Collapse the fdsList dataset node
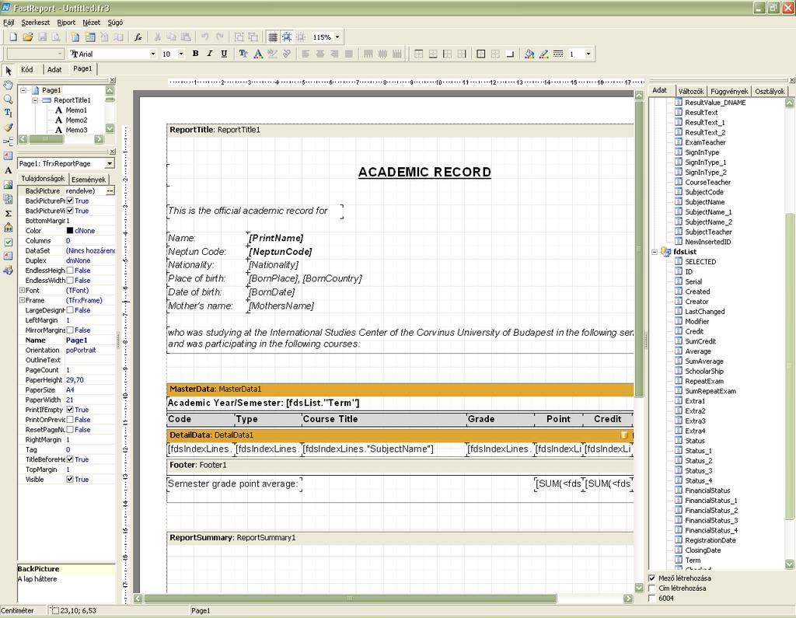This screenshot has width=796, height=618. tap(655, 252)
